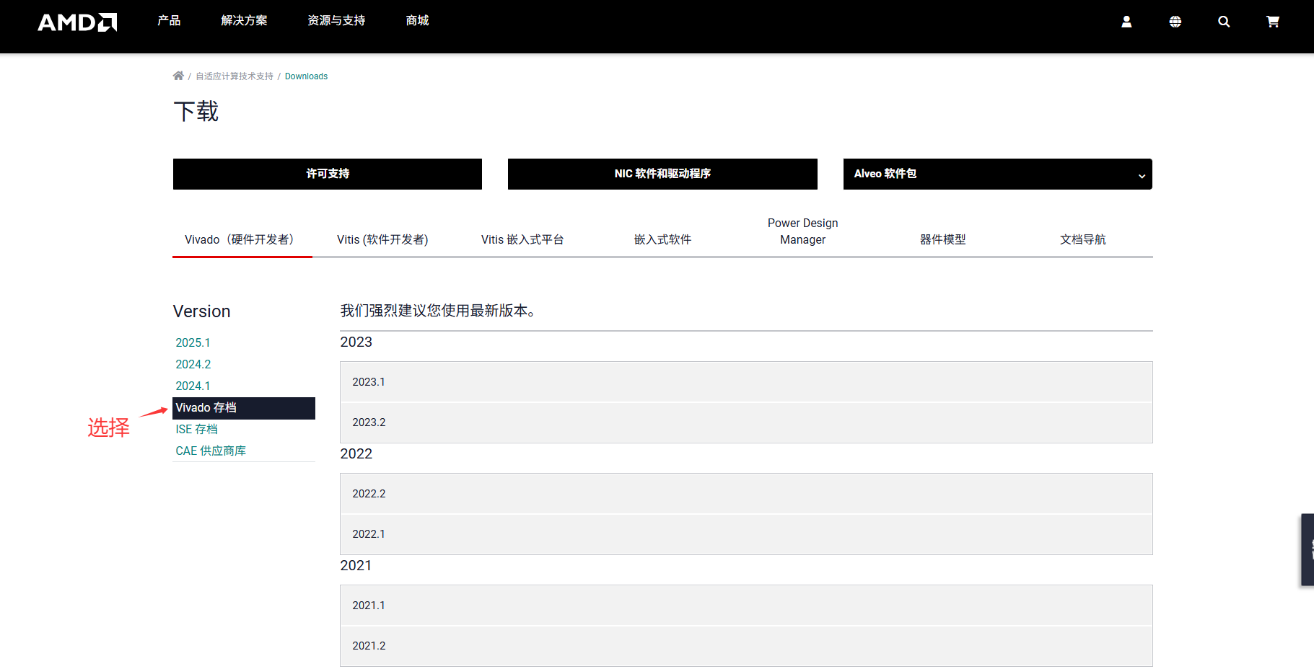Switch to the Vitis (软件开发者) tab
The image size is (1314, 669).
pyautogui.click(x=382, y=239)
